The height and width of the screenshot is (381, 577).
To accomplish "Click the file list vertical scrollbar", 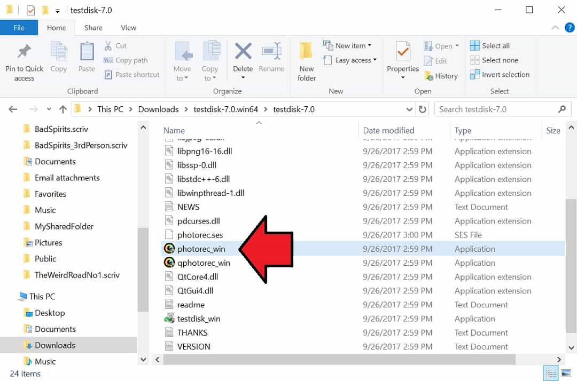I will click(571, 266).
